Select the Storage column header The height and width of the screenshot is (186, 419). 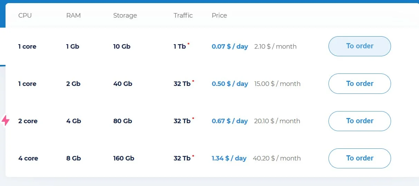coord(125,16)
